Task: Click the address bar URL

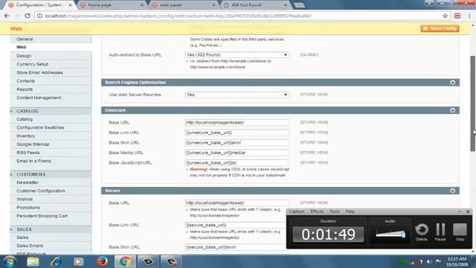Action: point(178,16)
